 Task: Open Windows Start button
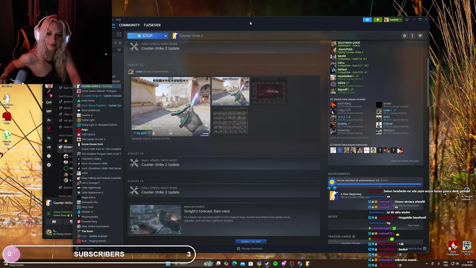(x=168, y=264)
